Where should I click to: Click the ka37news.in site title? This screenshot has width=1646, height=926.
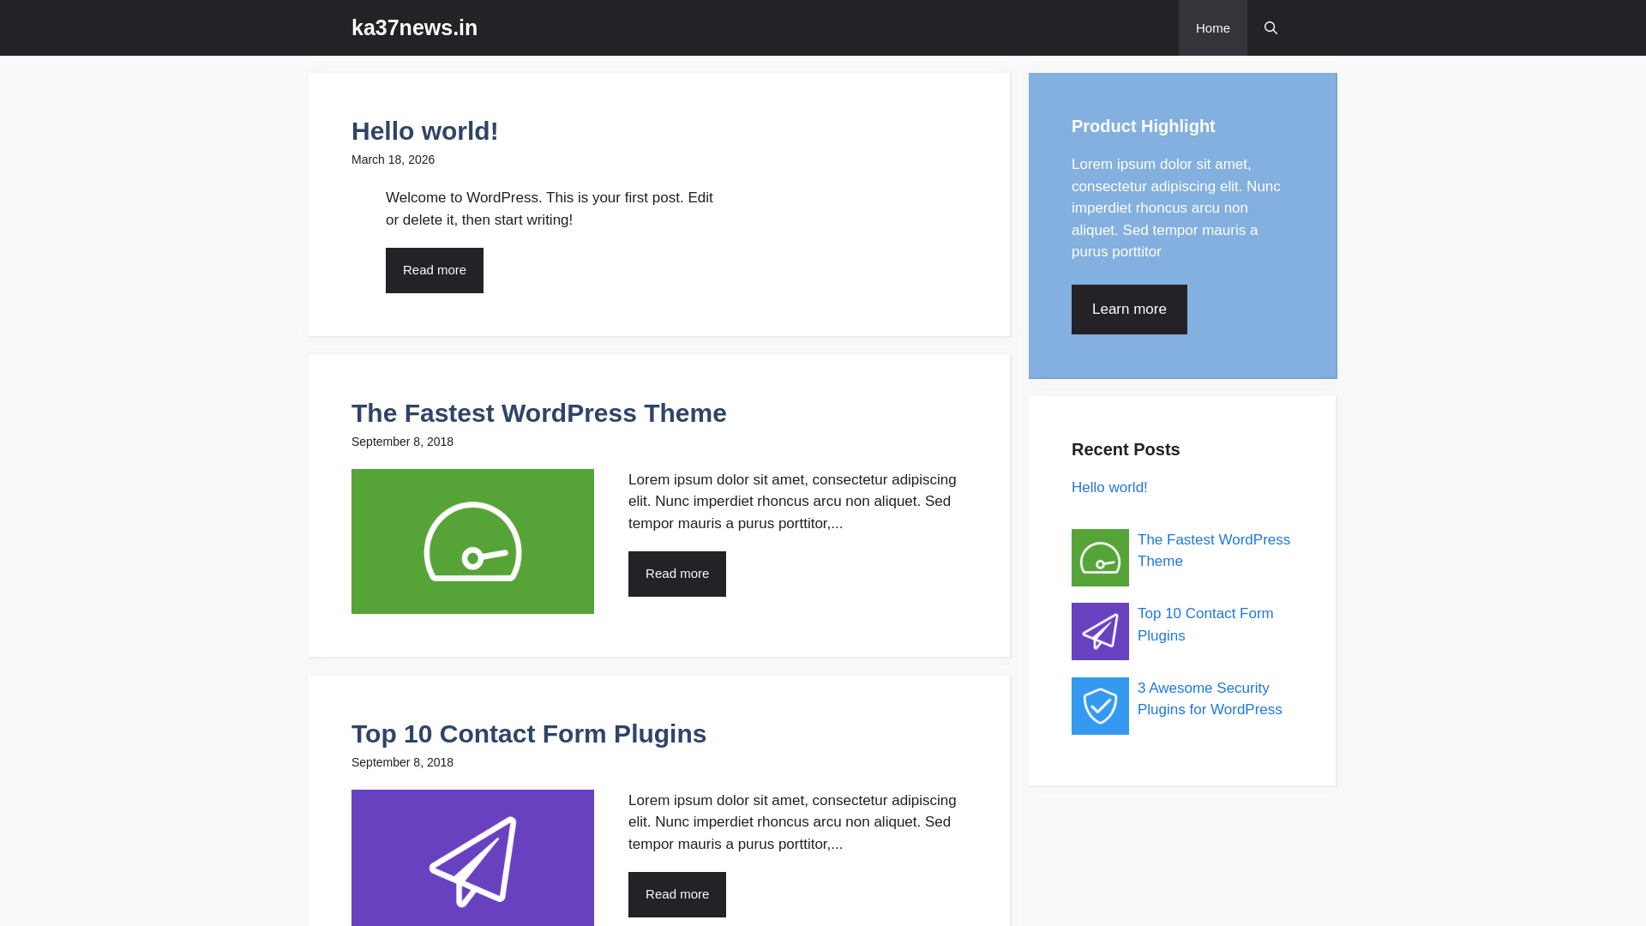(x=414, y=27)
